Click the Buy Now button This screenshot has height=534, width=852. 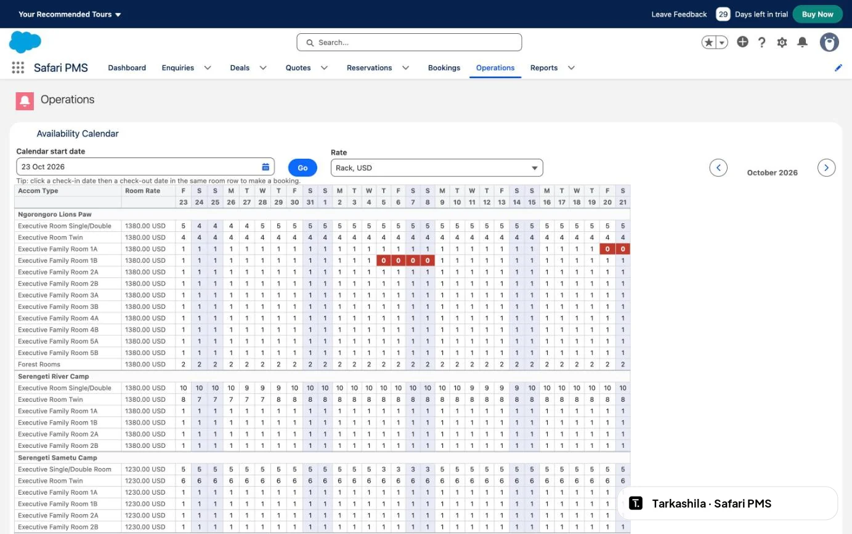818,14
